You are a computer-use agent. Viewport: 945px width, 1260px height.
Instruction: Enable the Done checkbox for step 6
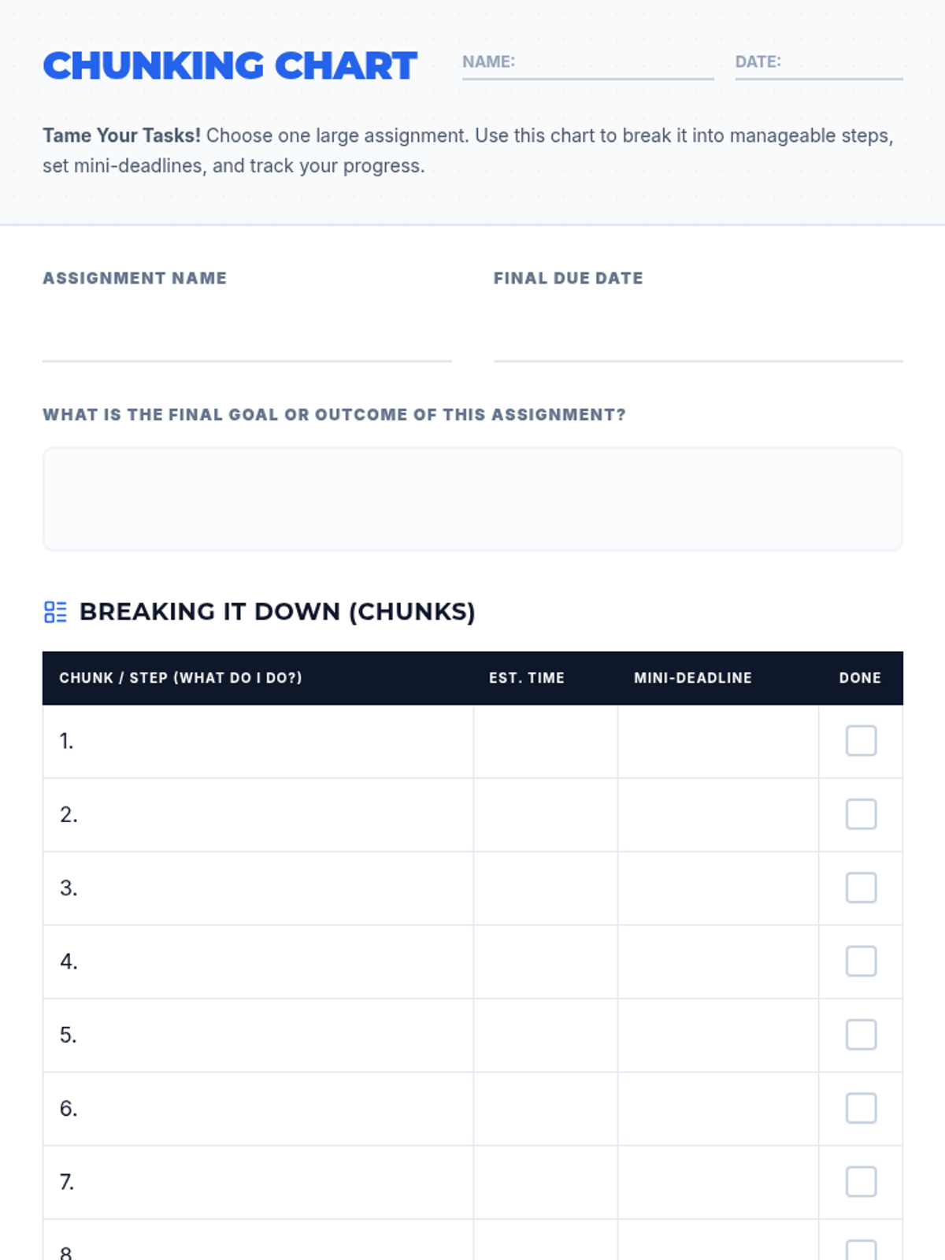click(x=861, y=1108)
